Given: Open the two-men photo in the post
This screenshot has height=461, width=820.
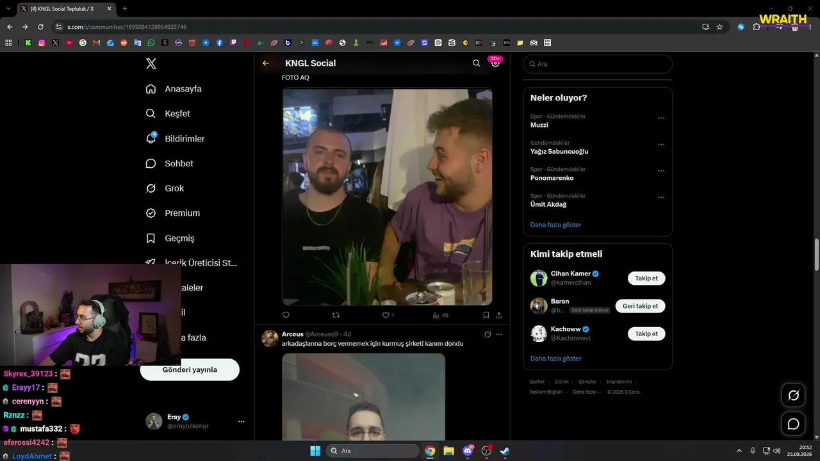Looking at the screenshot, I should [x=387, y=197].
